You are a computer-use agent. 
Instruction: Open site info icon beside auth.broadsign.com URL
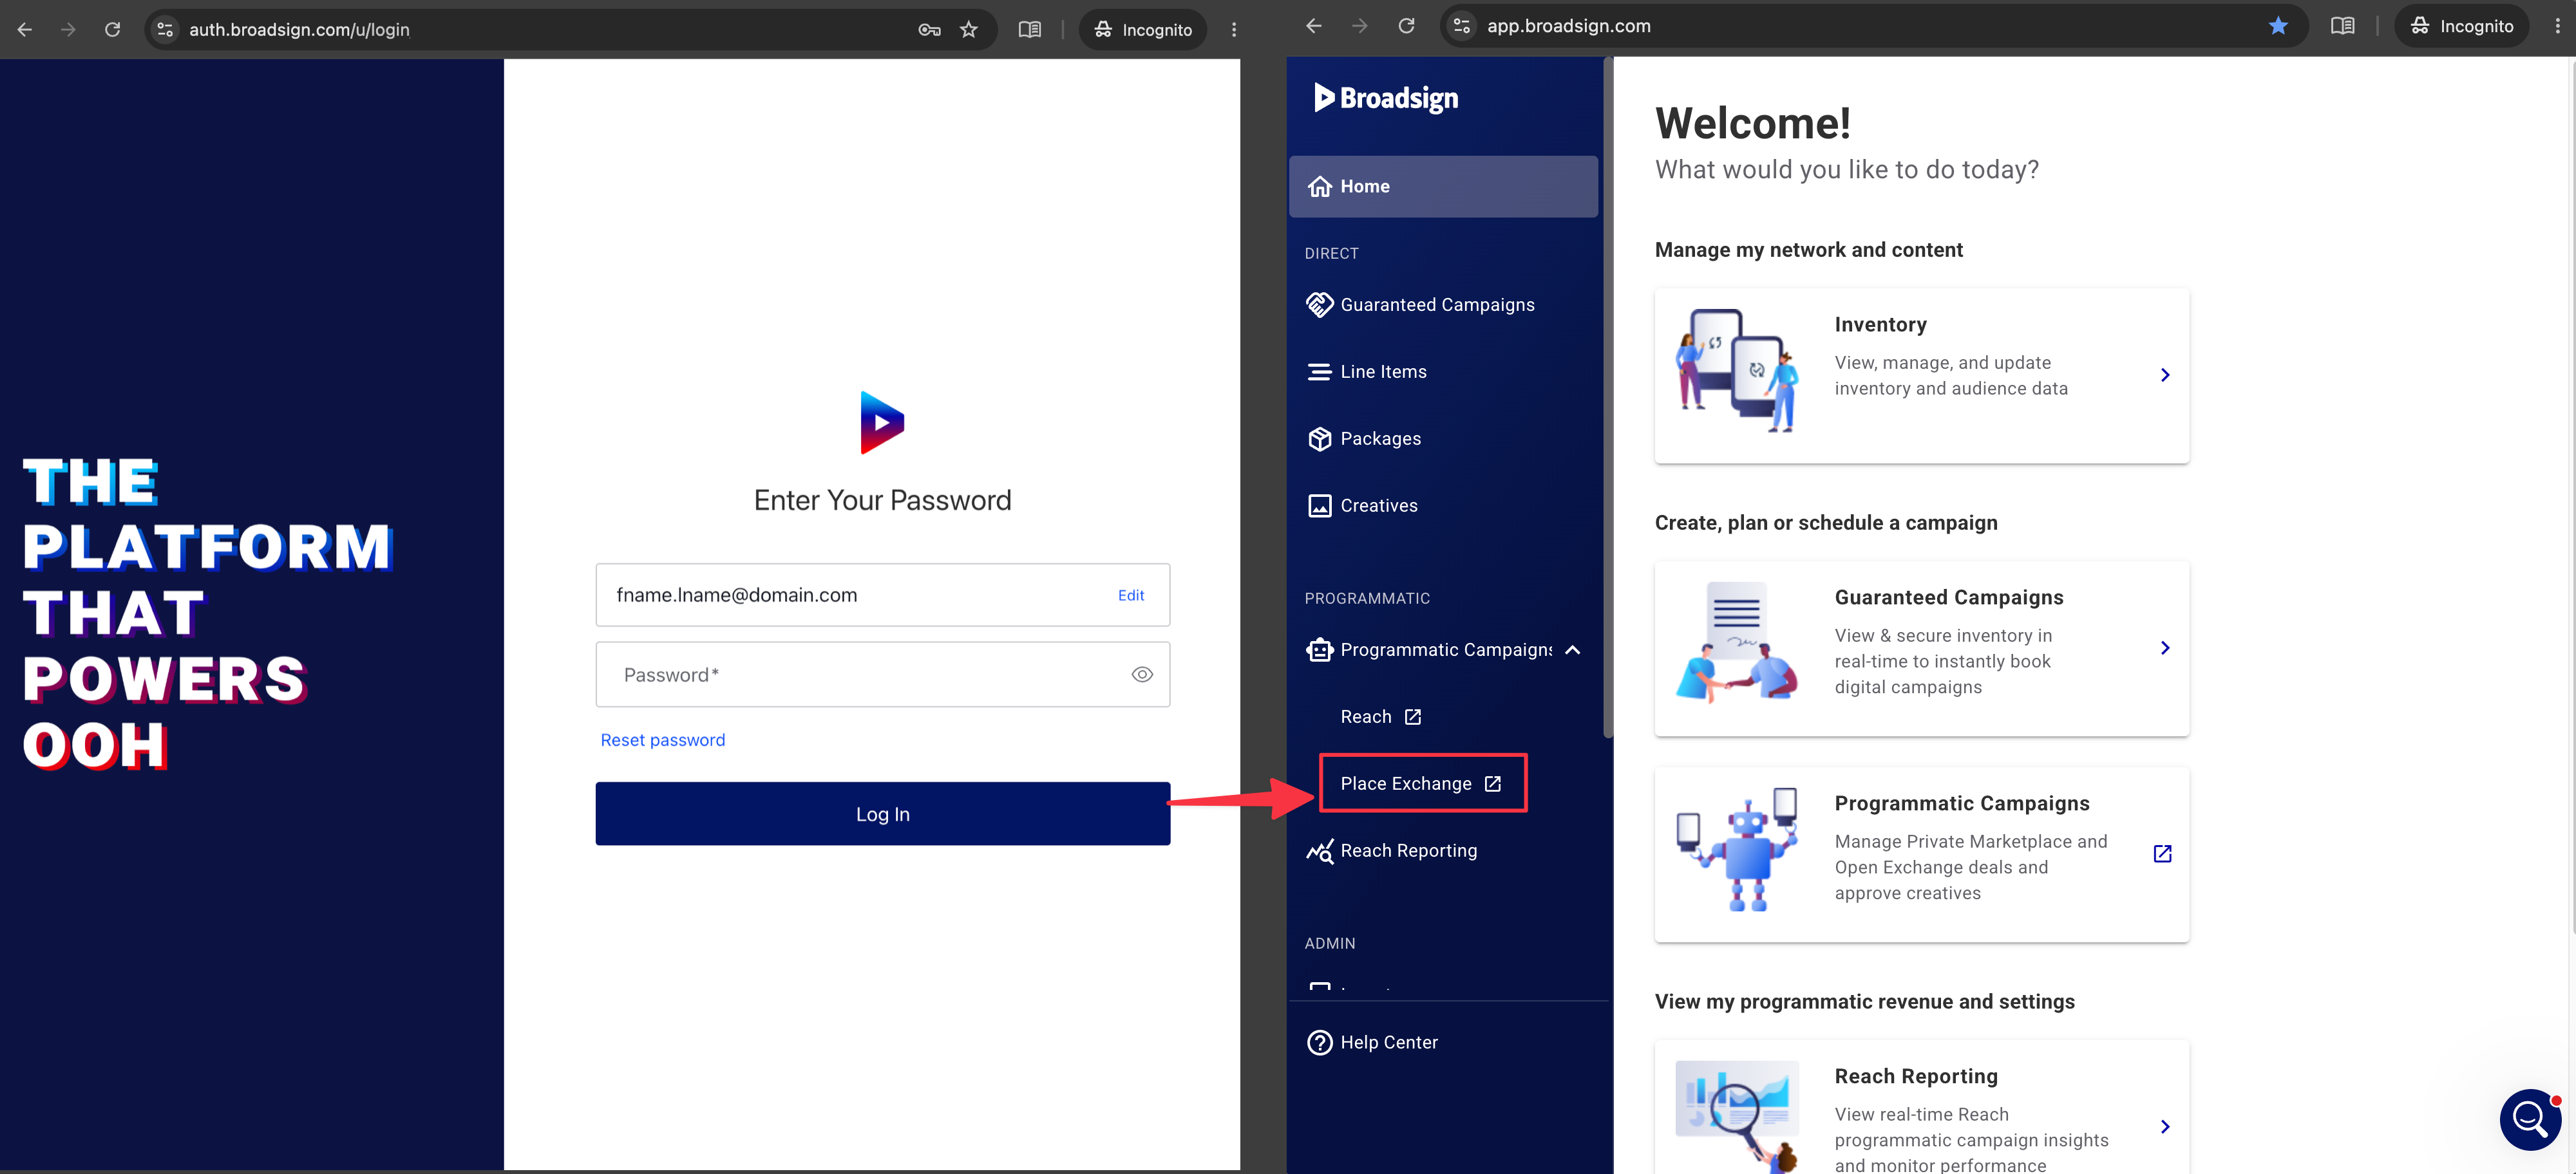[x=166, y=30]
